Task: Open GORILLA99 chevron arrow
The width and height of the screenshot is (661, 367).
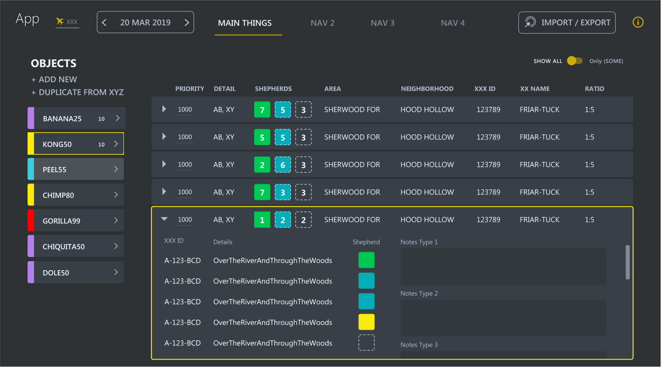Action: pyautogui.click(x=116, y=221)
